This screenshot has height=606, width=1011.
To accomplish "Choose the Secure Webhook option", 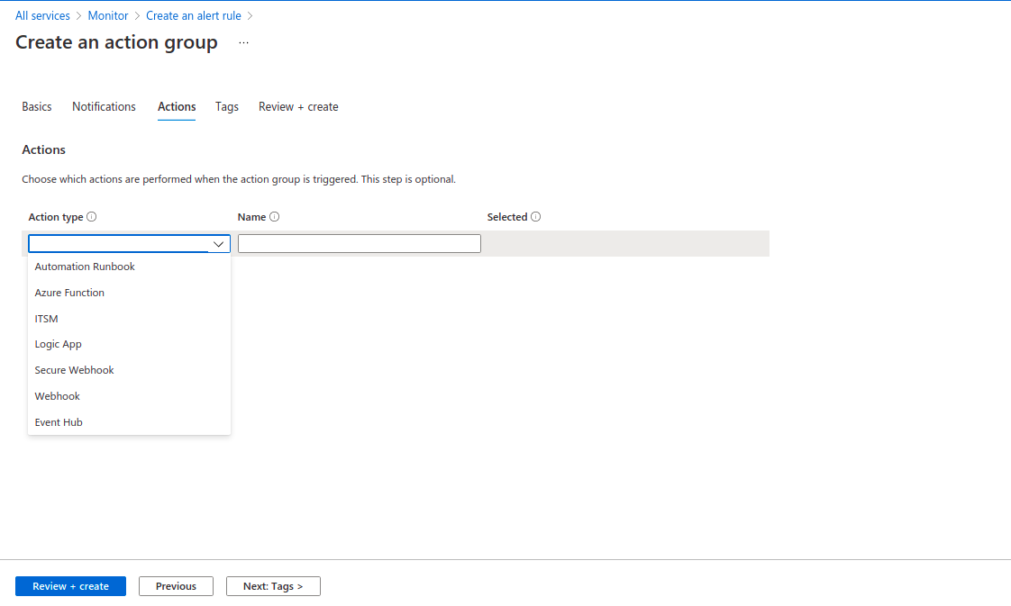I will pyautogui.click(x=129, y=370).
